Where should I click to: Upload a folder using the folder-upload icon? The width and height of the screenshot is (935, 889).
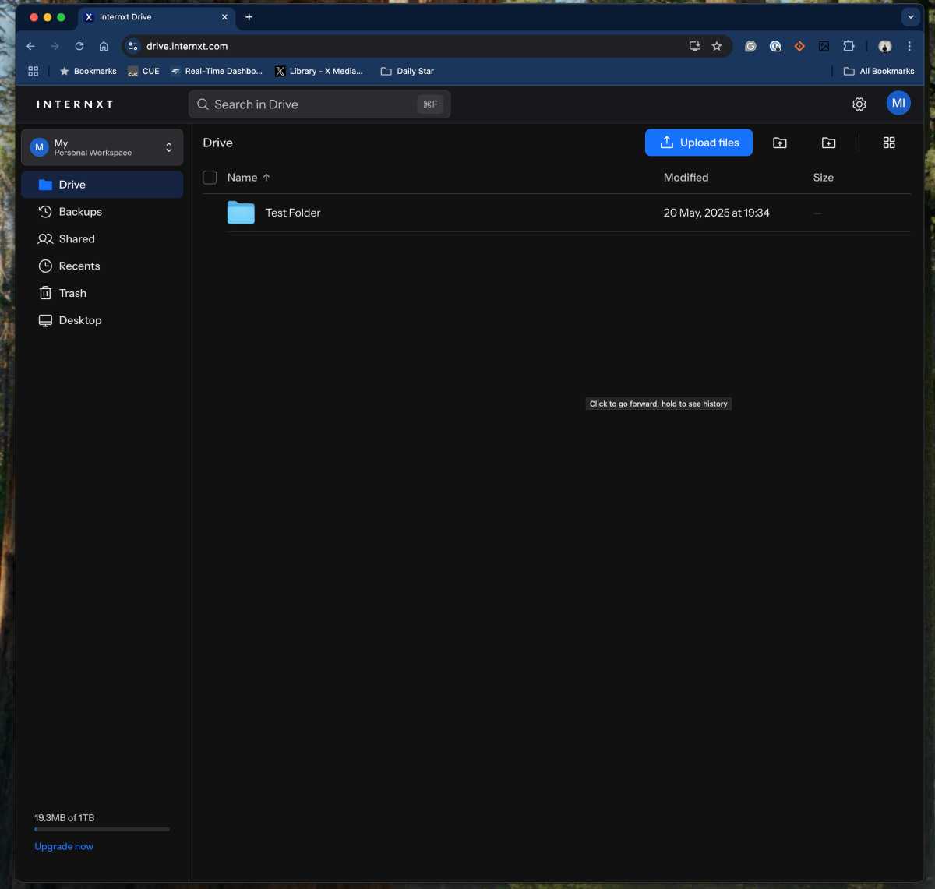pos(780,143)
